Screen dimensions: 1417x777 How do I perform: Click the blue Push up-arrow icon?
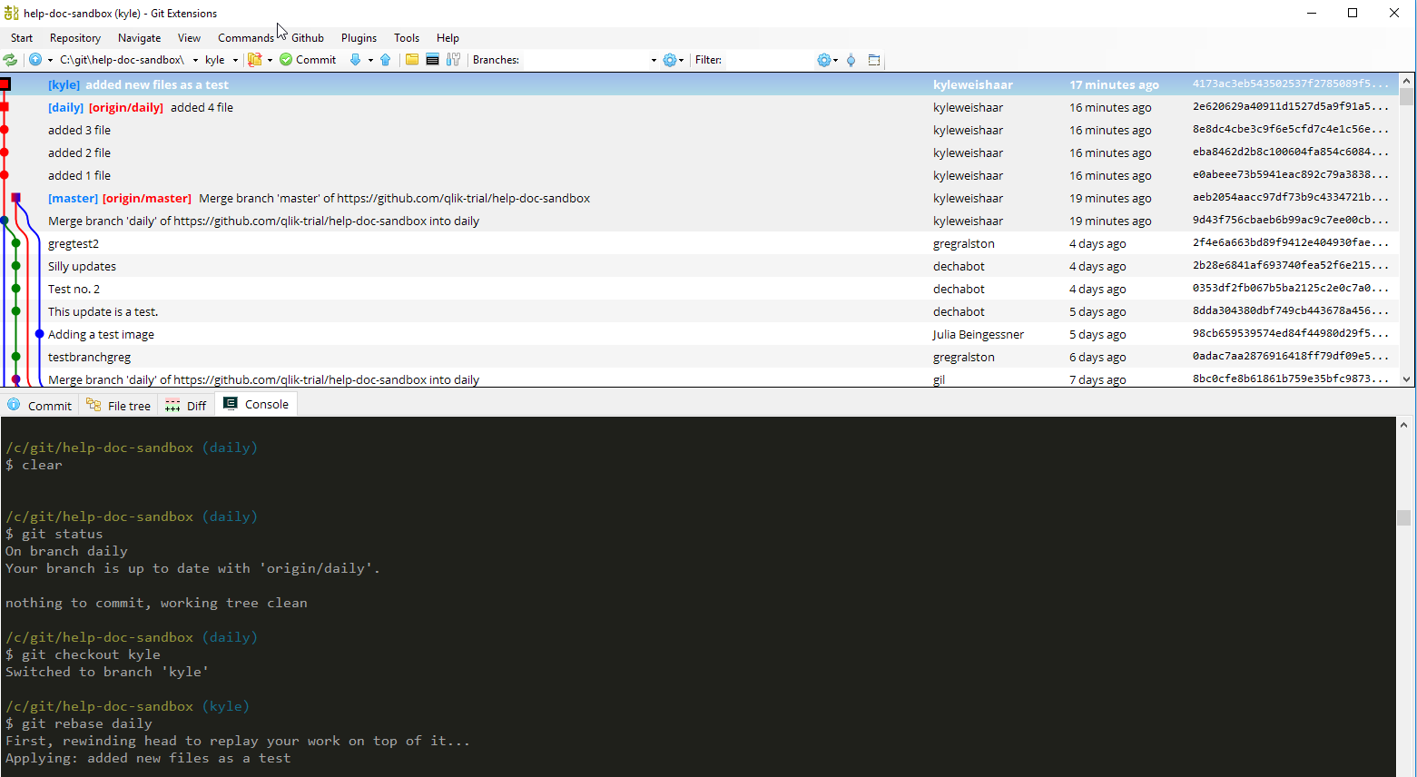tap(386, 60)
